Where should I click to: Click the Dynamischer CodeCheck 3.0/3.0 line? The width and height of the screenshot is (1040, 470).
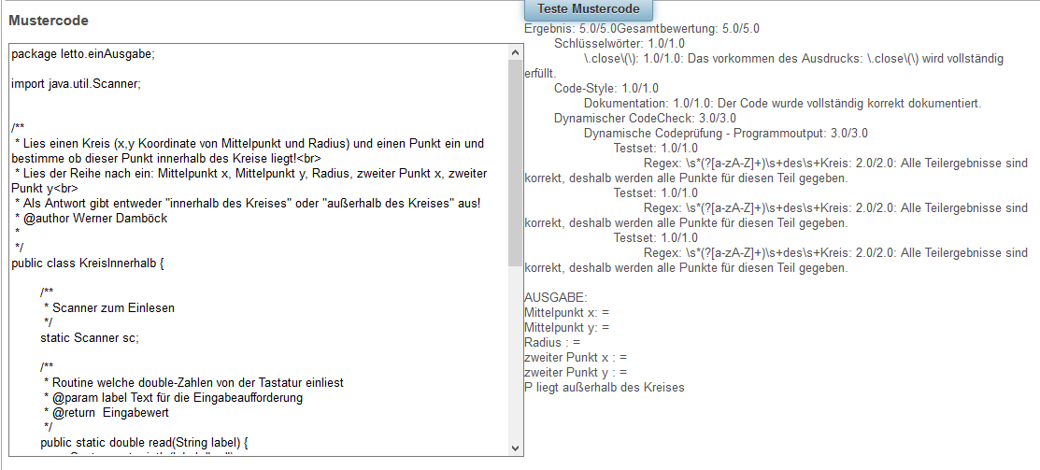[645, 119]
